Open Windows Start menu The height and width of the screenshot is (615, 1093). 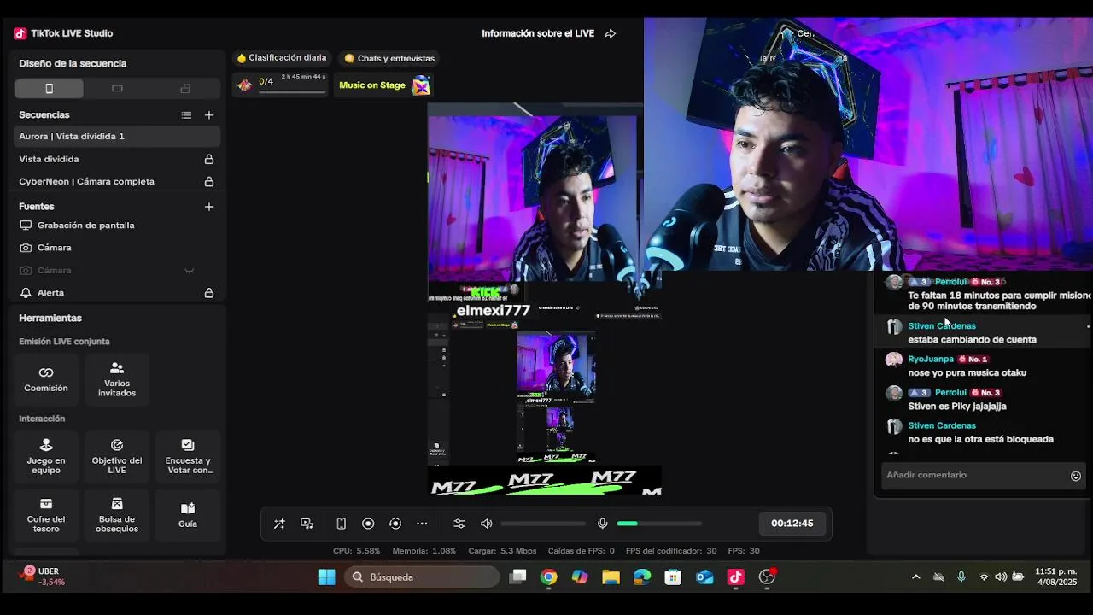[x=327, y=577]
